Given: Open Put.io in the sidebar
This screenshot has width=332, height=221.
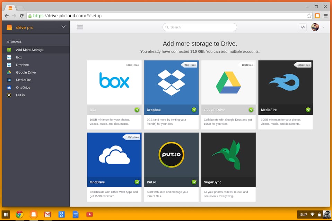Looking at the screenshot, I should point(36,95).
